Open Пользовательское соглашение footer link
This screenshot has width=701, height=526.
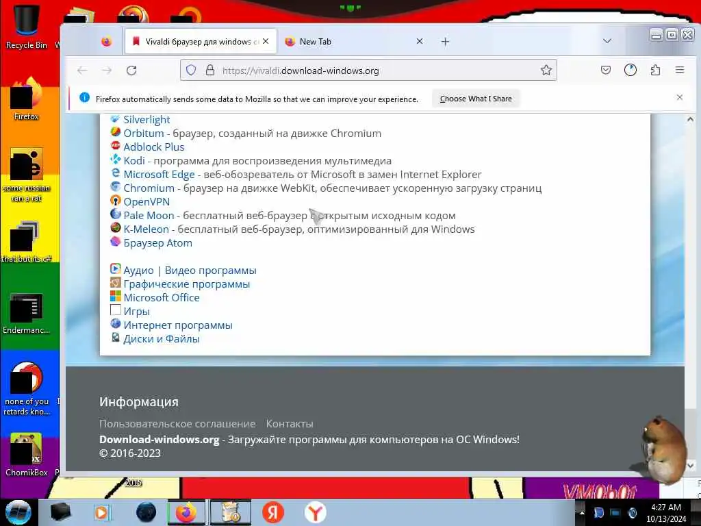coord(177,423)
